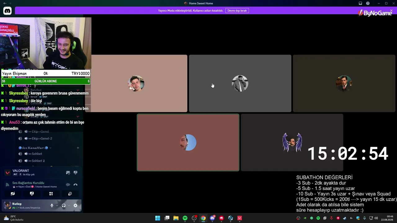
Task: Open voice connection signal details icon
Action: [7, 185]
